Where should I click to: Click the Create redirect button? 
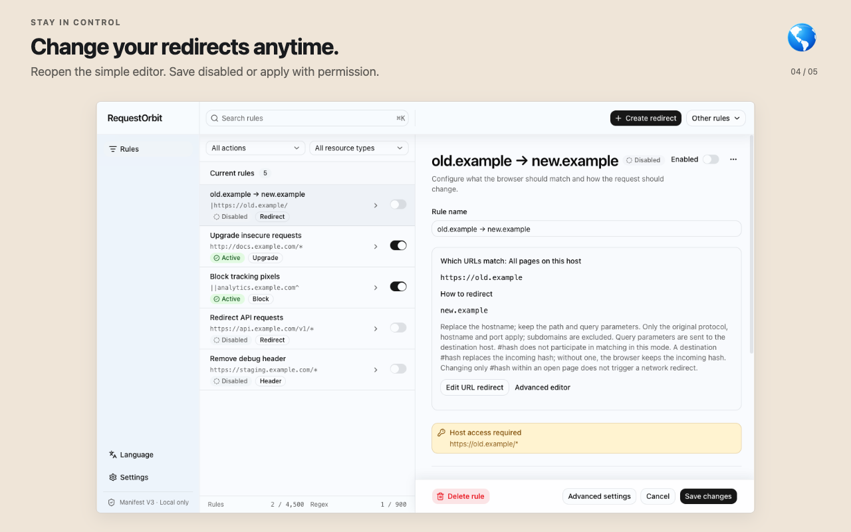[x=646, y=118]
